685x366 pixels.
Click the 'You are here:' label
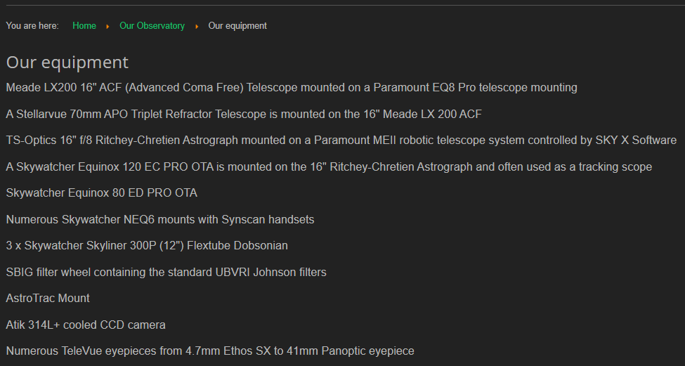point(32,26)
